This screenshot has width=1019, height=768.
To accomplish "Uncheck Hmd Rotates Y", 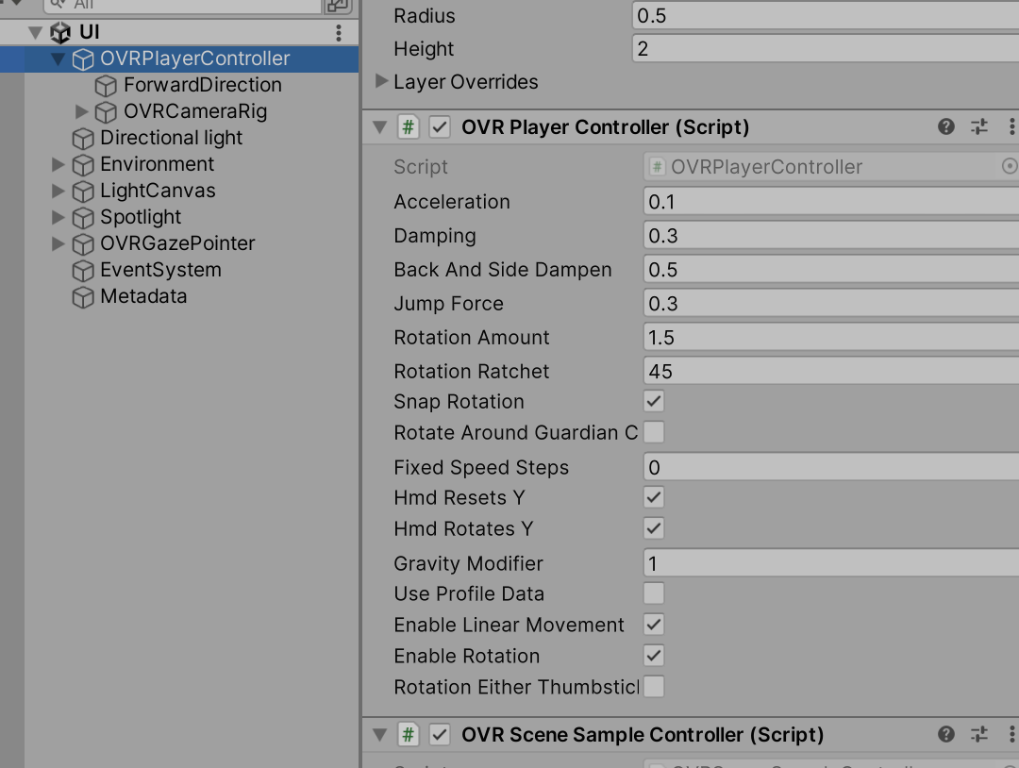I will coord(654,528).
